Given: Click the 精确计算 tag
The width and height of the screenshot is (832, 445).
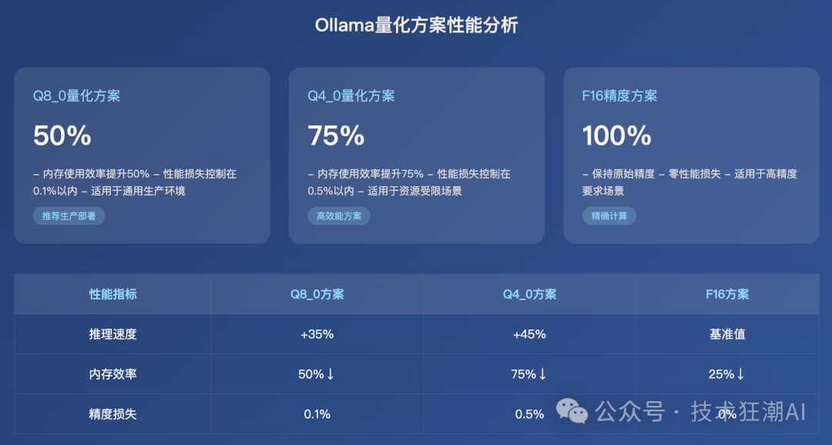Looking at the screenshot, I should [x=609, y=216].
